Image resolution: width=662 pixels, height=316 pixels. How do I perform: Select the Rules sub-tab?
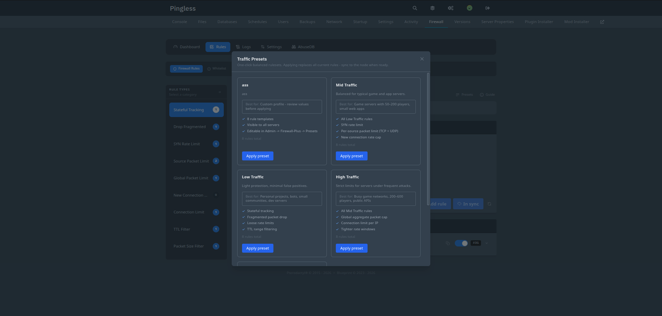tap(218, 47)
